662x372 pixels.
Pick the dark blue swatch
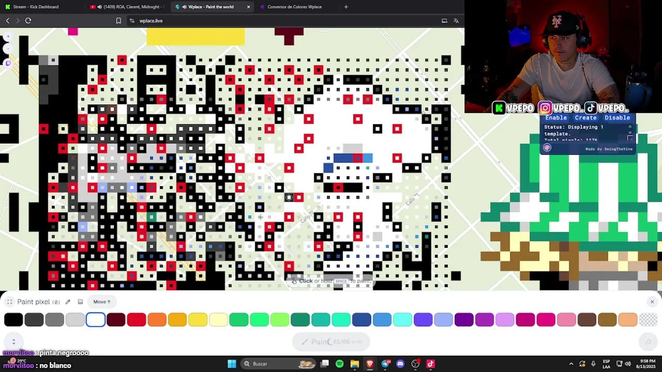tap(362, 320)
